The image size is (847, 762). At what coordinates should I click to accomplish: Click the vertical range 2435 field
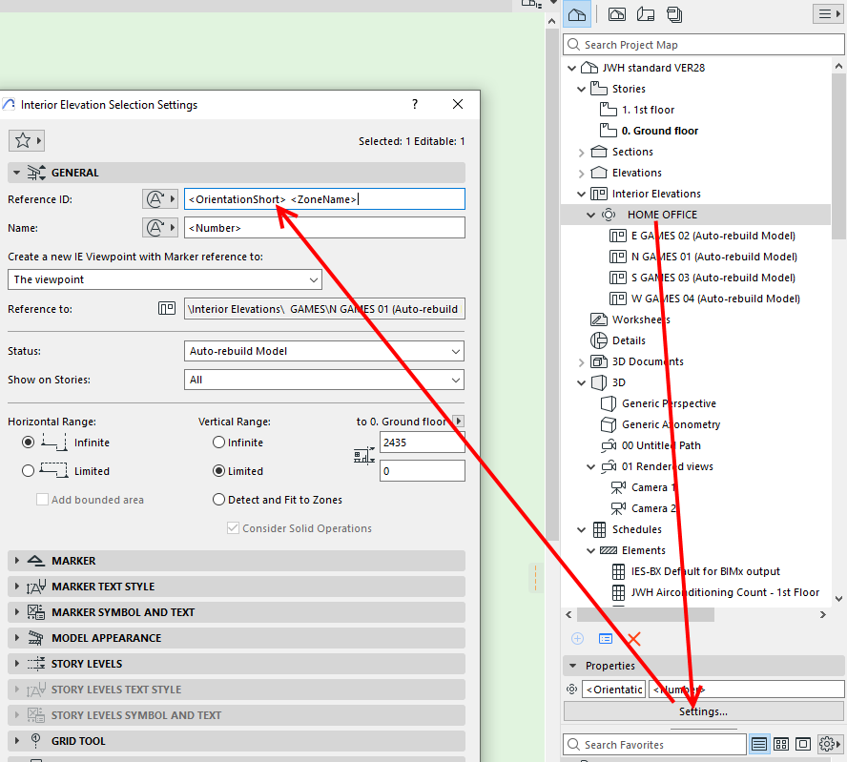click(x=422, y=443)
